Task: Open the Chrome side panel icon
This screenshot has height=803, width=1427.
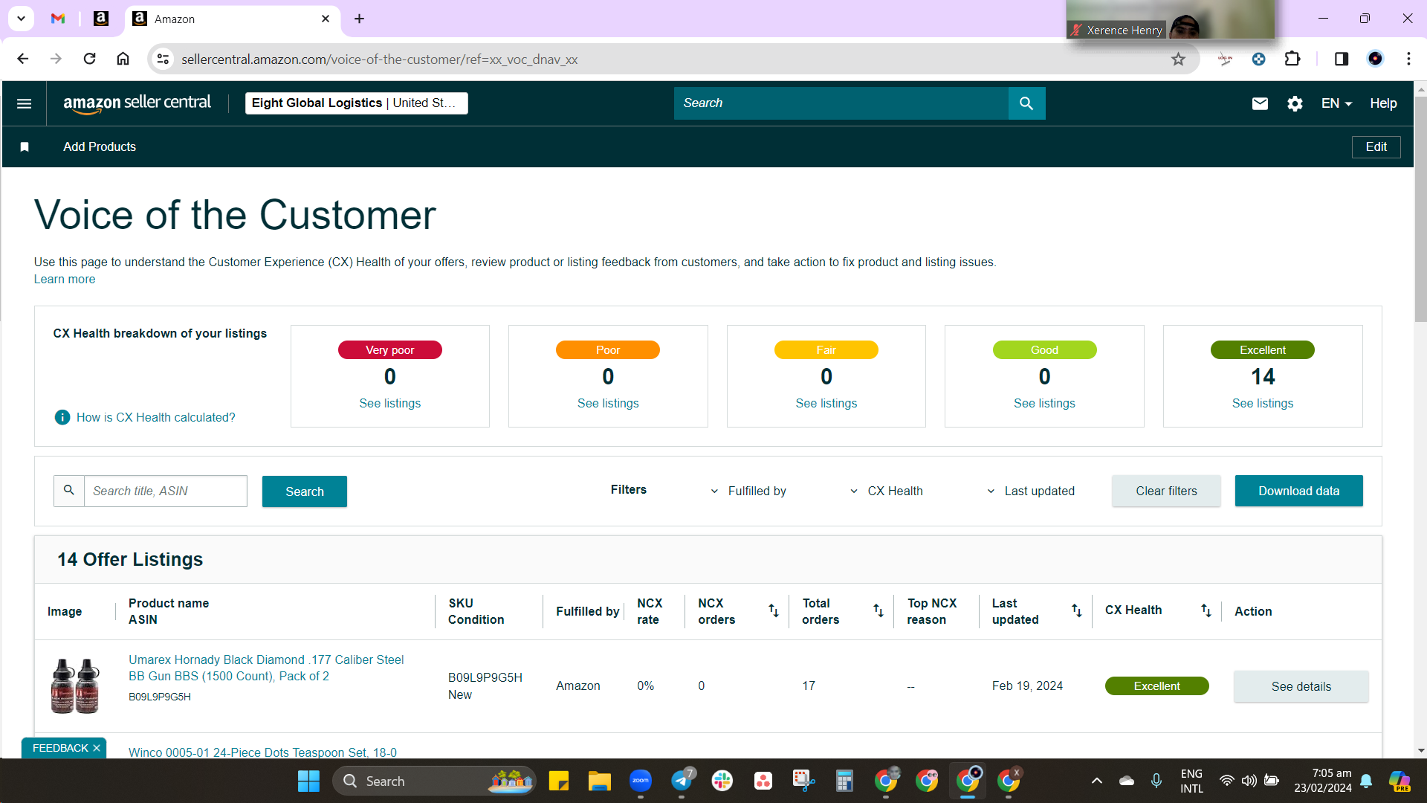Action: click(x=1342, y=59)
